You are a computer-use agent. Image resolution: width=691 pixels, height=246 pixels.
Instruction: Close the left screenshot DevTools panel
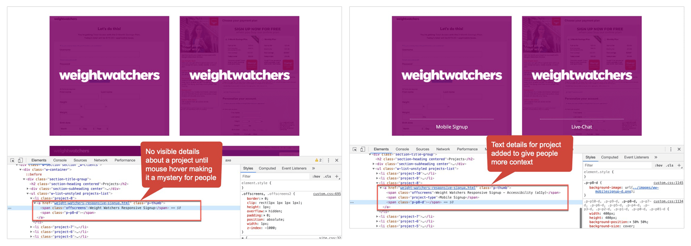[x=337, y=160]
